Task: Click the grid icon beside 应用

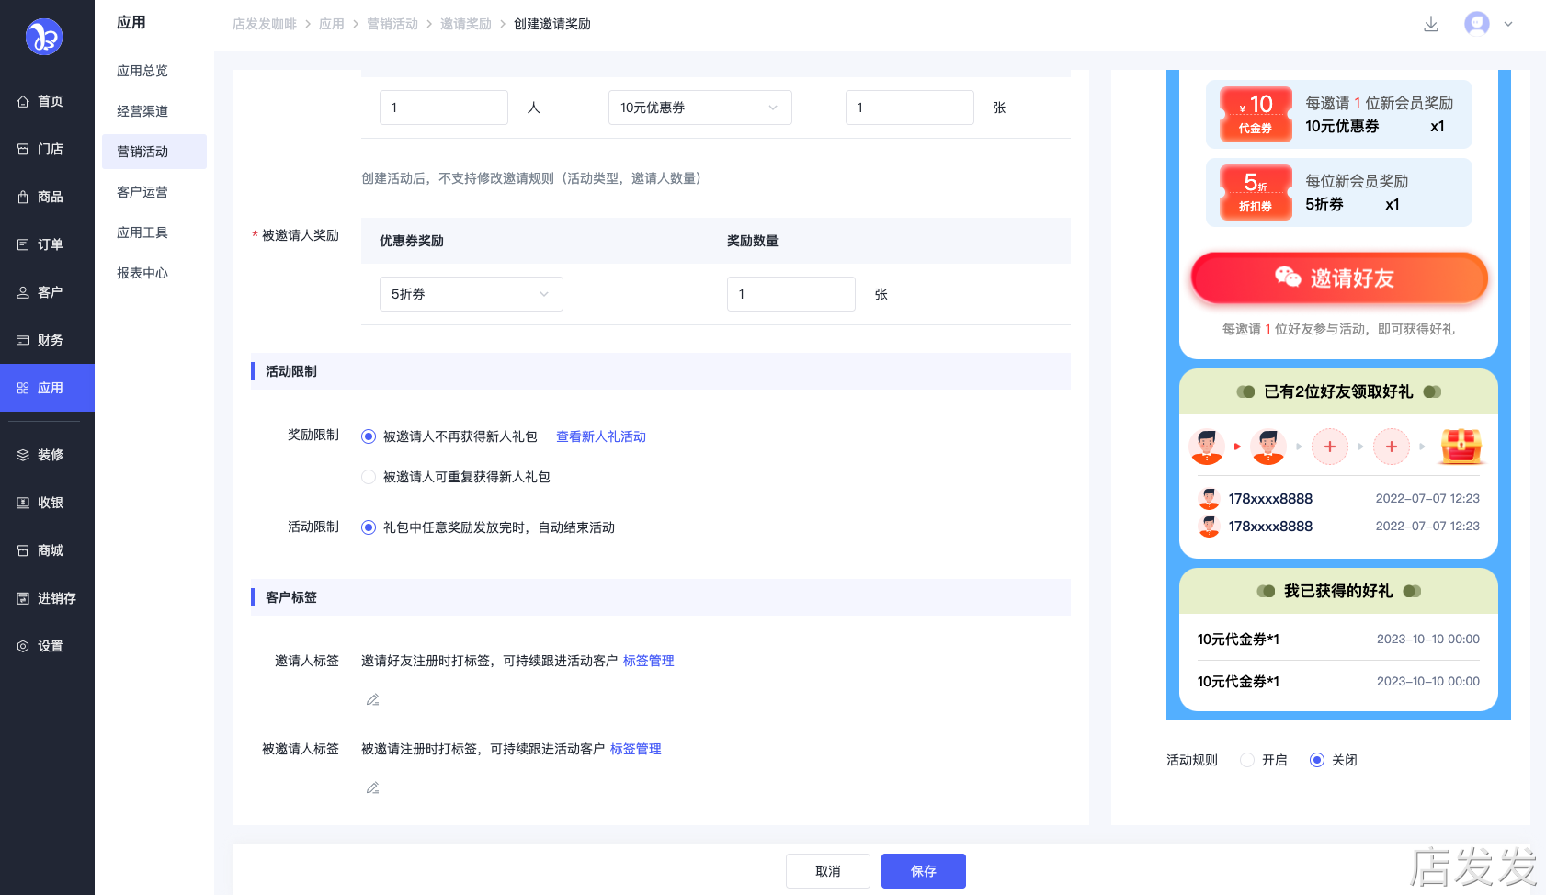Action: pyautogui.click(x=23, y=388)
